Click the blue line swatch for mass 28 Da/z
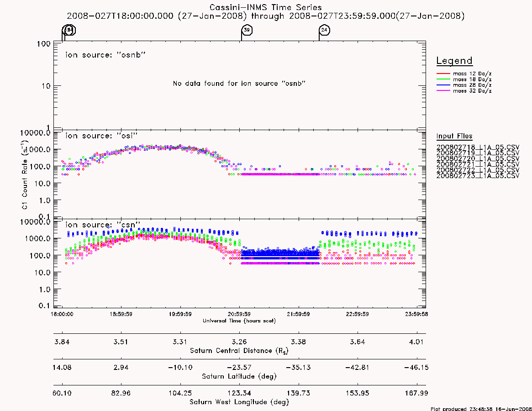Viewport: 532px width, 411px height. click(x=443, y=85)
